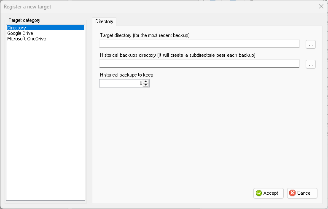This screenshot has height=209, width=328.
Task: Switch to the Directory tab
Action: [x=104, y=21]
